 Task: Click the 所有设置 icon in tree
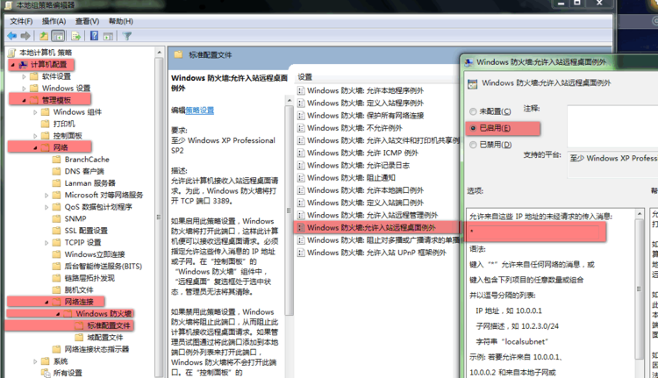coord(45,372)
